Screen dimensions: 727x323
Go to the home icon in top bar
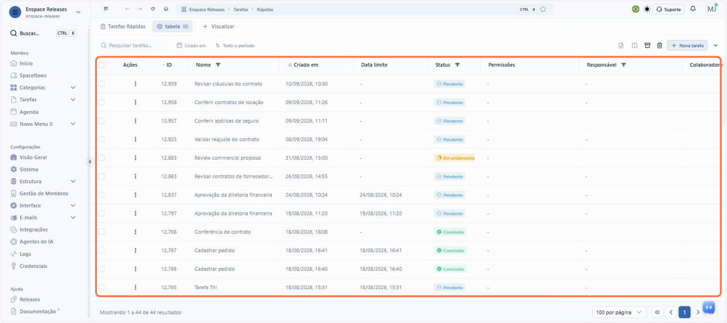click(x=166, y=9)
